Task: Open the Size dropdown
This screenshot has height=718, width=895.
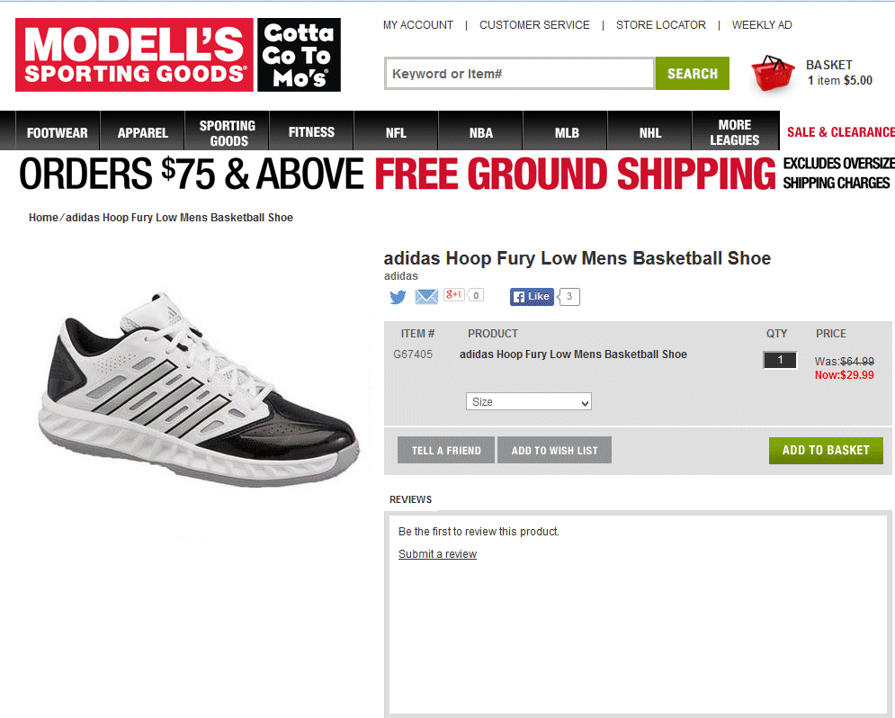Action: click(529, 402)
